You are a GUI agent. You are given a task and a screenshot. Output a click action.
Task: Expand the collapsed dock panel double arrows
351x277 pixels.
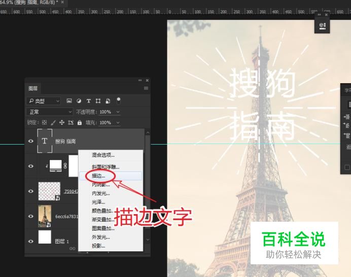point(319,15)
